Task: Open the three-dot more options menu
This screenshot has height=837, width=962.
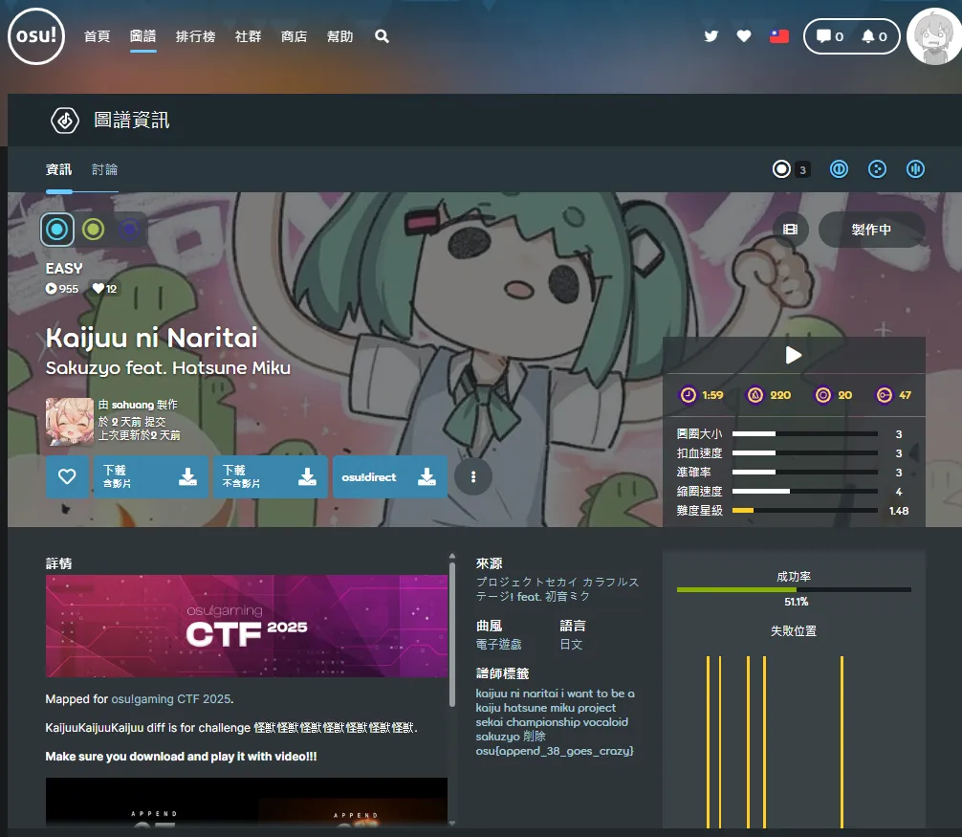Action: point(473,476)
